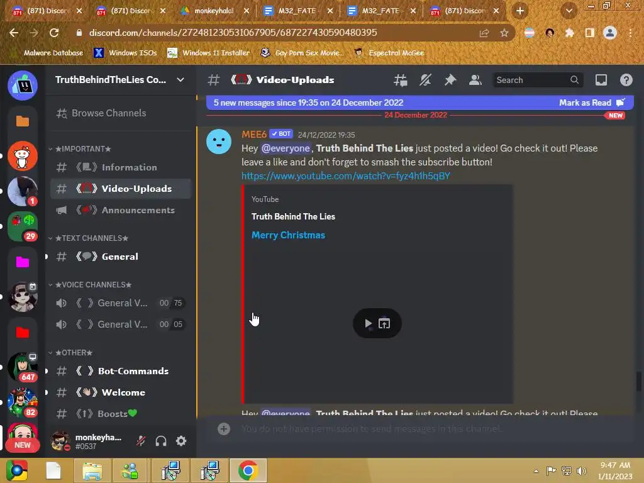Viewport: 644px width, 483px height.
Task: Switch to first (871) Discord tab
Action: (47, 11)
